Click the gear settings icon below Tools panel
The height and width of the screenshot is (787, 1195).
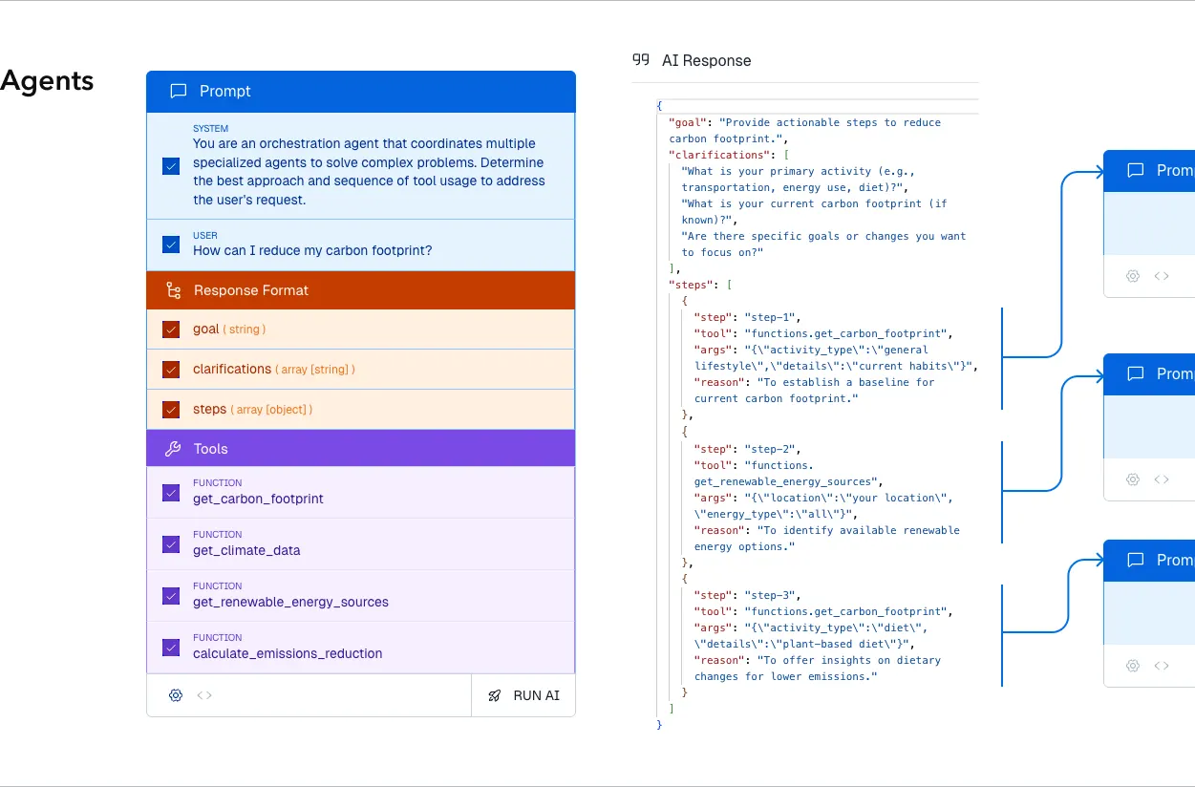[x=175, y=695]
